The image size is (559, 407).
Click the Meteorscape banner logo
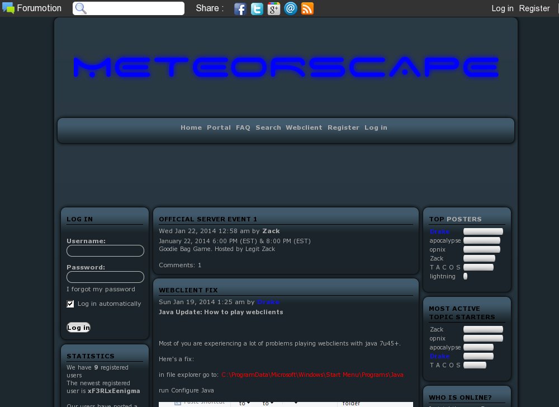click(286, 67)
